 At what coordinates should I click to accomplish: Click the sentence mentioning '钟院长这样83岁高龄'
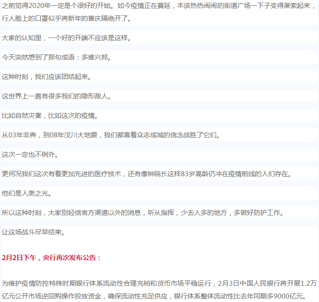pyautogui.click(x=147, y=174)
